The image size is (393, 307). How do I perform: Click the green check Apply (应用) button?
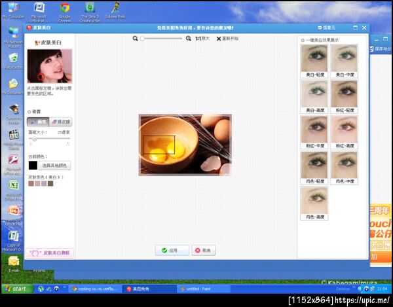point(172,250)
